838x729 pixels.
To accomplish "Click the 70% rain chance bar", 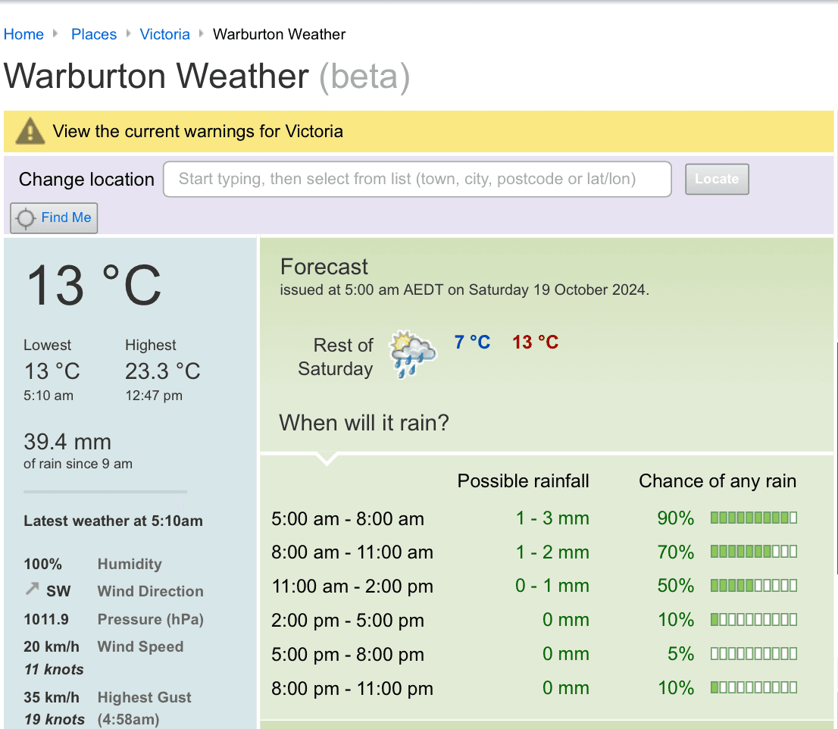I will (x=753, y=552).
